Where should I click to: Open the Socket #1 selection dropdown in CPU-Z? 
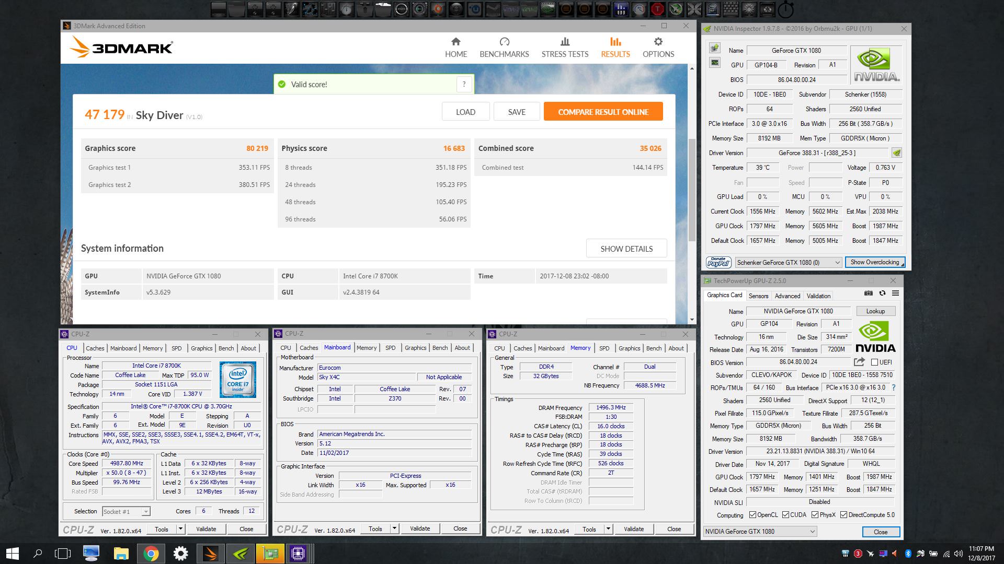[x=126, y=511]
